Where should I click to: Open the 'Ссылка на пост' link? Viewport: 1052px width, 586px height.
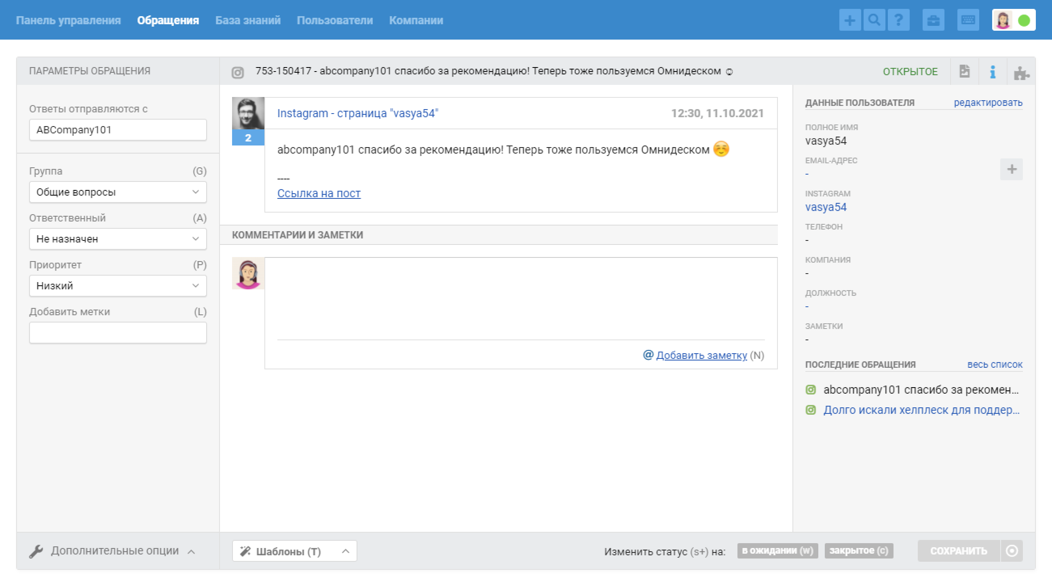[319, 193]
